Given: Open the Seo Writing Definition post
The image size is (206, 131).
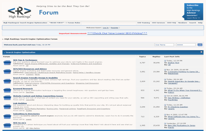Looking at the screenshot, I should pyautogui.click(x=179, y=98).
